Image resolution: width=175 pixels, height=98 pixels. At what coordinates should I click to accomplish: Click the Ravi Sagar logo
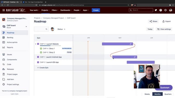pyautogui.click(x=16, y=10)
